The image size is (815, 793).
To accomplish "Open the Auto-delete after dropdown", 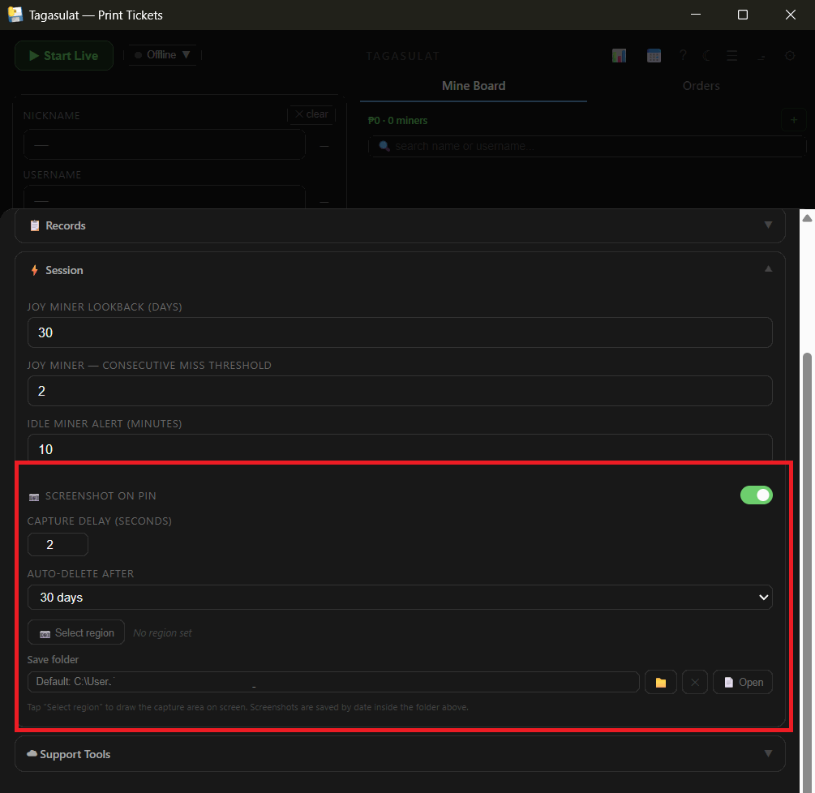I will [400, 597].
